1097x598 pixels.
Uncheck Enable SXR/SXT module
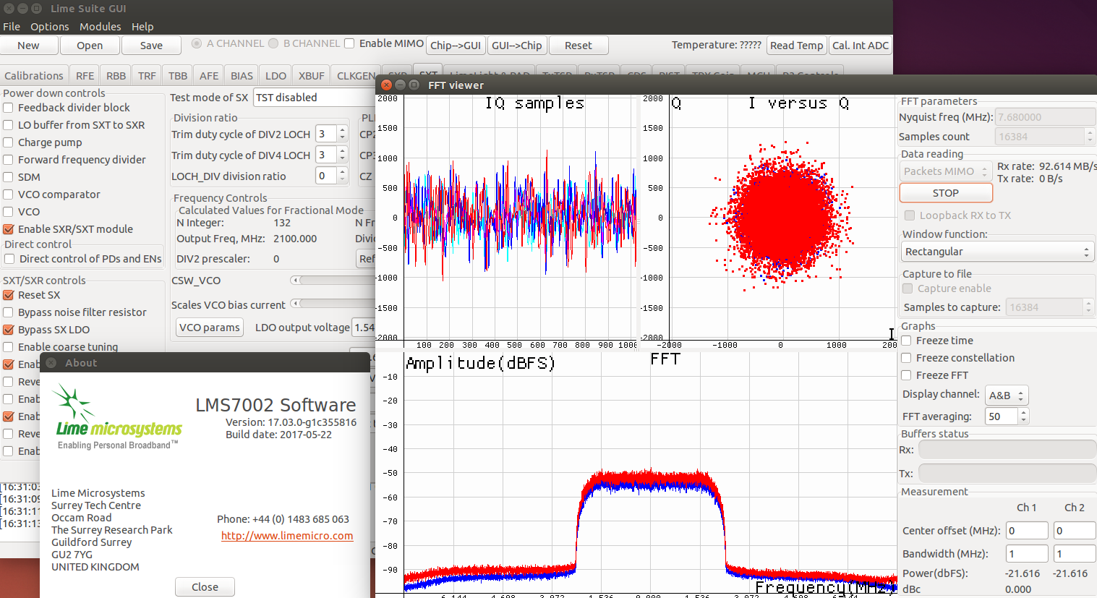(9, 229)
